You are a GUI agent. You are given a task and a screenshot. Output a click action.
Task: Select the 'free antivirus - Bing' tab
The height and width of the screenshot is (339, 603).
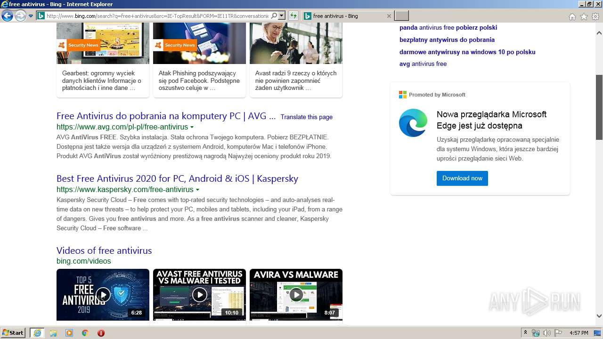click(x=347, y=16)
